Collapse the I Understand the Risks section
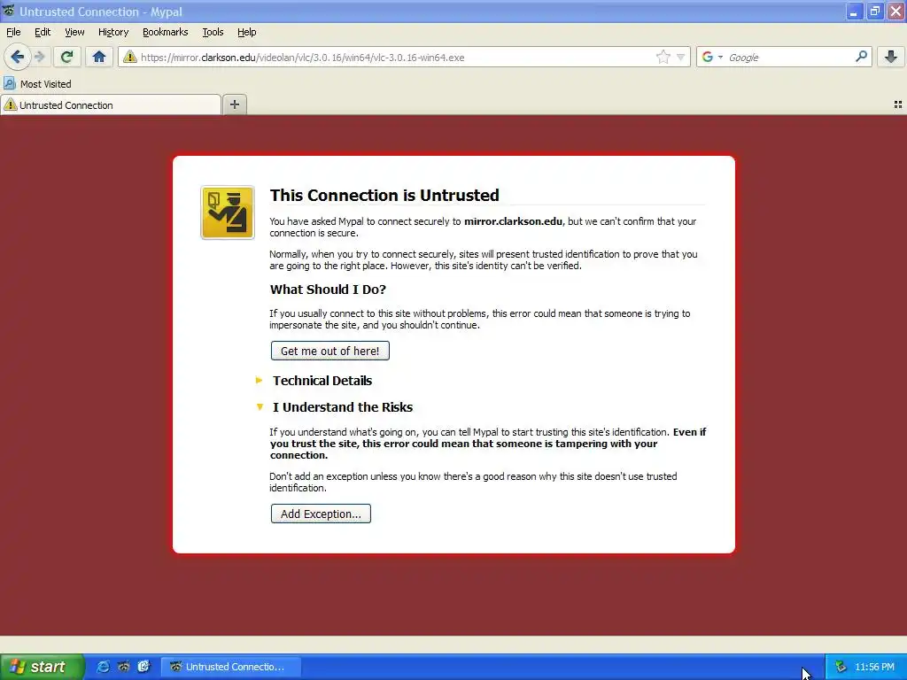The height and width of the screenshot is (680, 907). (x=334, y=407)
